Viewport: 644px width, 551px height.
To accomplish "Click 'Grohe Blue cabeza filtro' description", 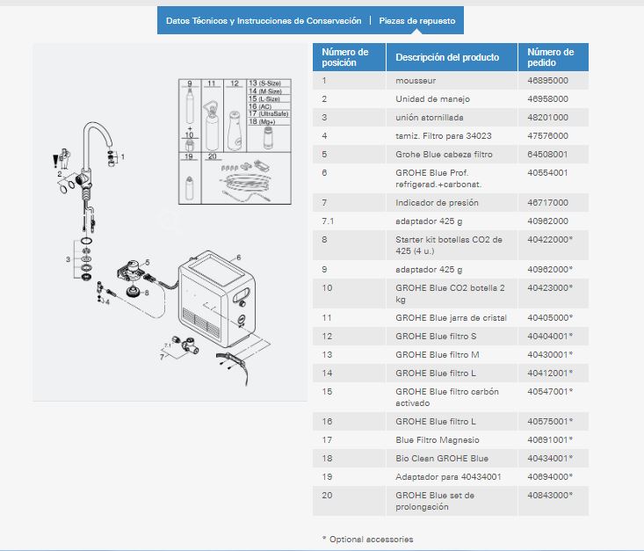I will point(444,155).
